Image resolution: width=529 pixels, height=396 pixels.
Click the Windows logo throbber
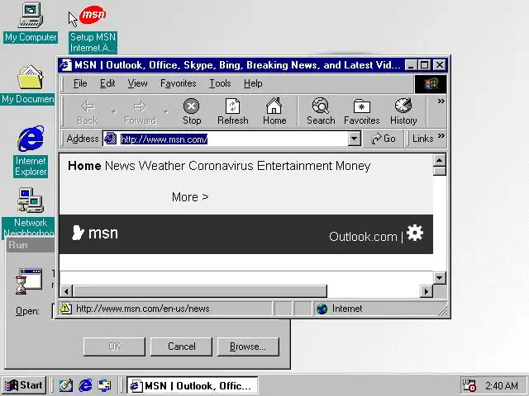tap(431, 83)
